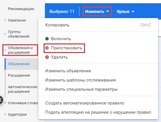Expand the Аудитории section arrow
161x122 pixels.
click(5, 114)
